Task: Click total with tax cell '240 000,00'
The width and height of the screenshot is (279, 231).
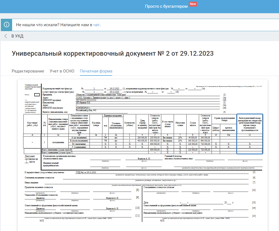Action: [x=205, y=138]
